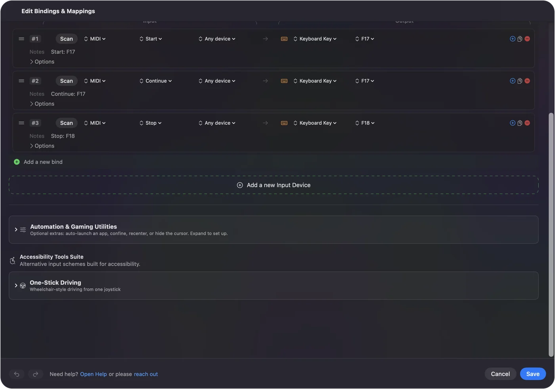
Task: Duplicate binding #2 with the copy icon
Action: (520, 81)
